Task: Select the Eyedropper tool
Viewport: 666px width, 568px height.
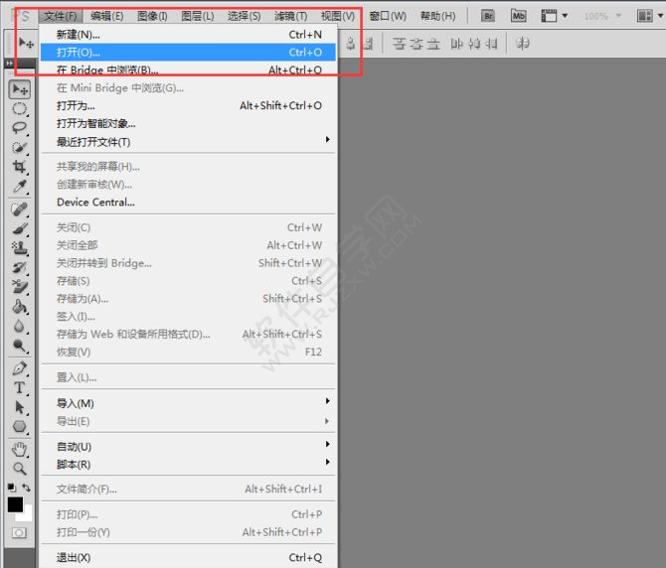Action: (x=20, y=187)
